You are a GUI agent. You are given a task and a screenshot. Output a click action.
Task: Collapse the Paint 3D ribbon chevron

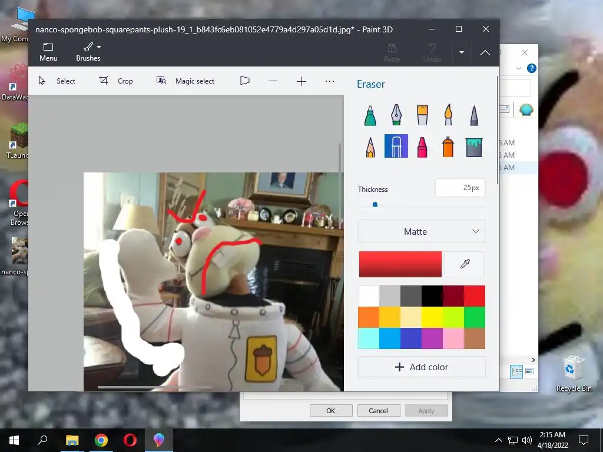[x=485, y=52]
